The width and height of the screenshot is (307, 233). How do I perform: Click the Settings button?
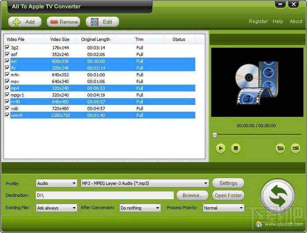pos(228,183)
